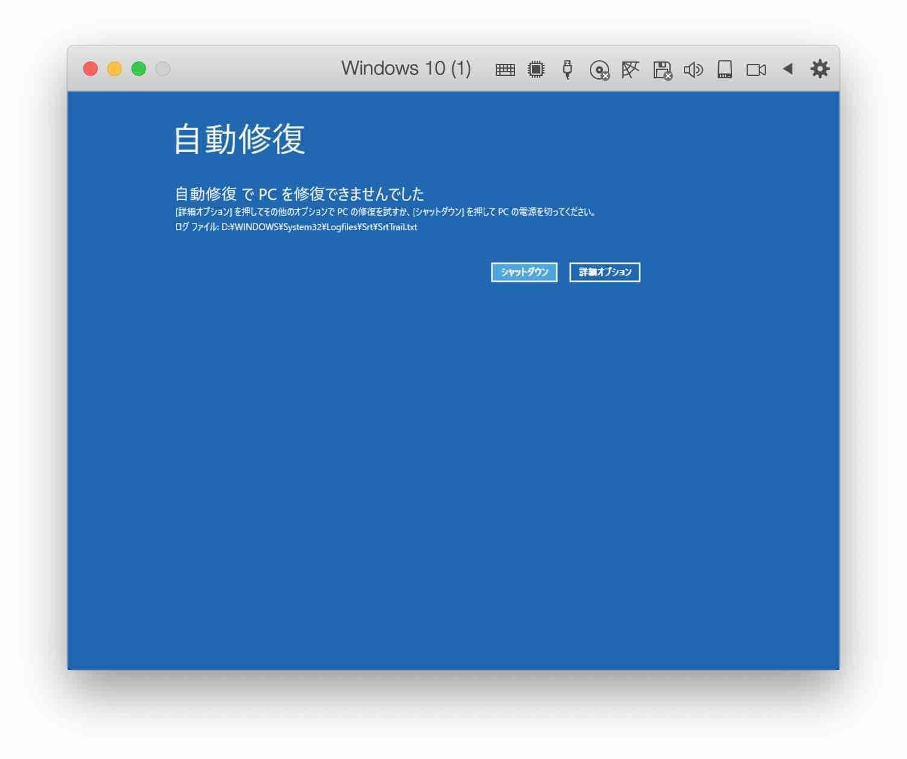Click the 自動修復 heading text
The width and height of the screenshot is (907, 759).
coord(239,139)
